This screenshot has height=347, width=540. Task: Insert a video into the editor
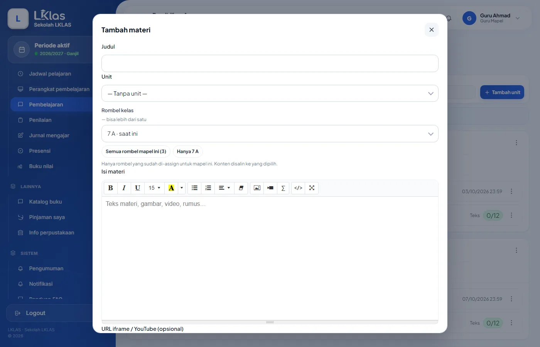270,188
